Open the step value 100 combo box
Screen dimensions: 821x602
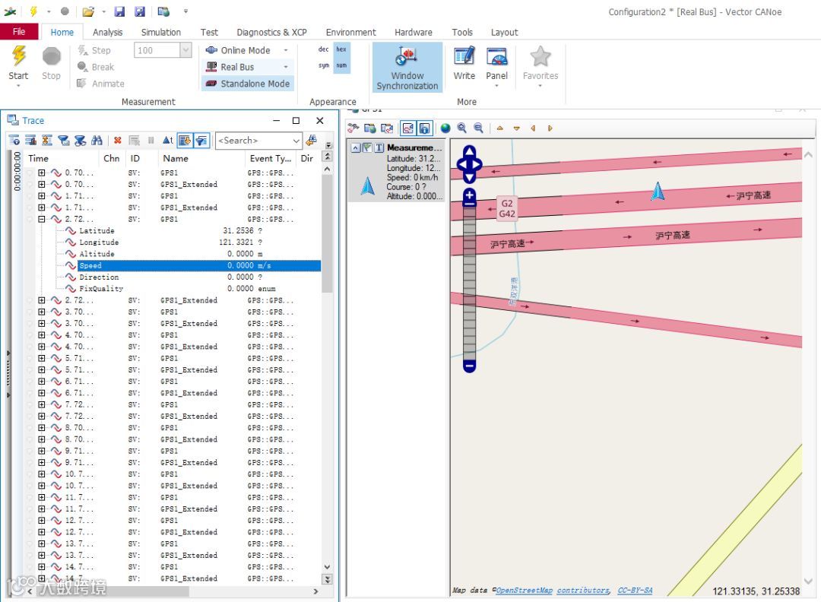[x=163, y=50]
